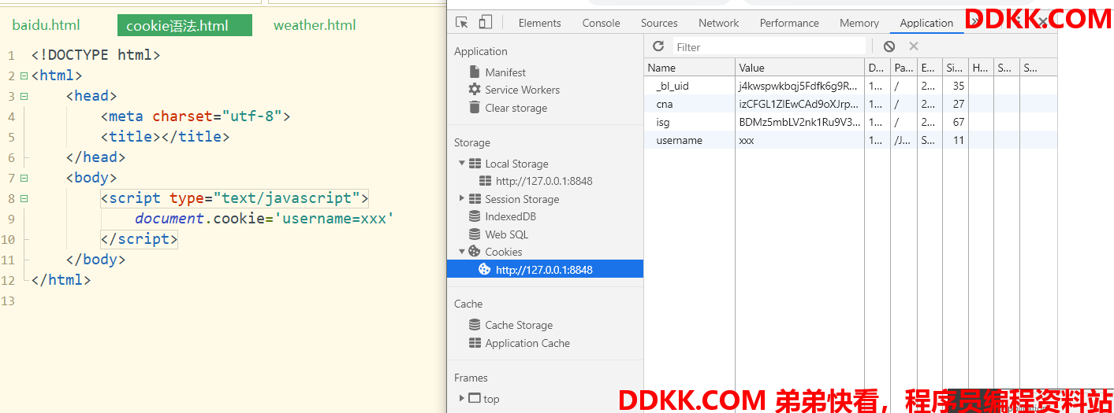Click the Application Cache grid icon
Image resolution: width=1114 pixels, height=413 pixels.
pyautogui.click(x=475, y=343)
